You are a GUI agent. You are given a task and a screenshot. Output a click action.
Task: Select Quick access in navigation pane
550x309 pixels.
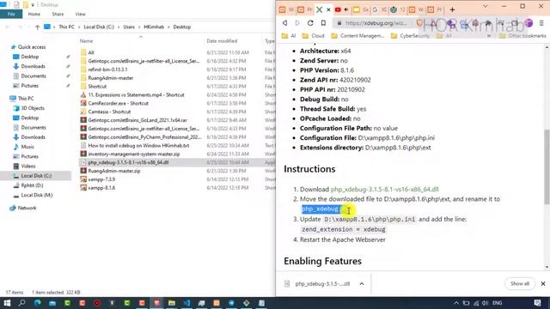tap(32, 47)
